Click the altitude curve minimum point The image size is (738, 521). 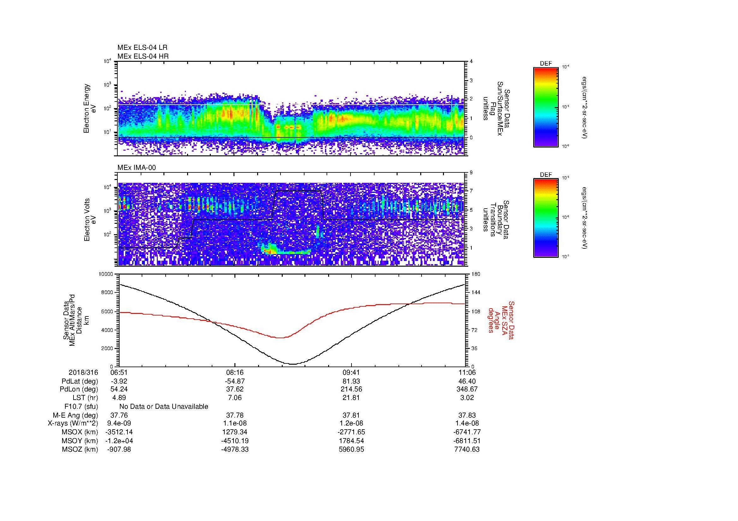(293, 364)
